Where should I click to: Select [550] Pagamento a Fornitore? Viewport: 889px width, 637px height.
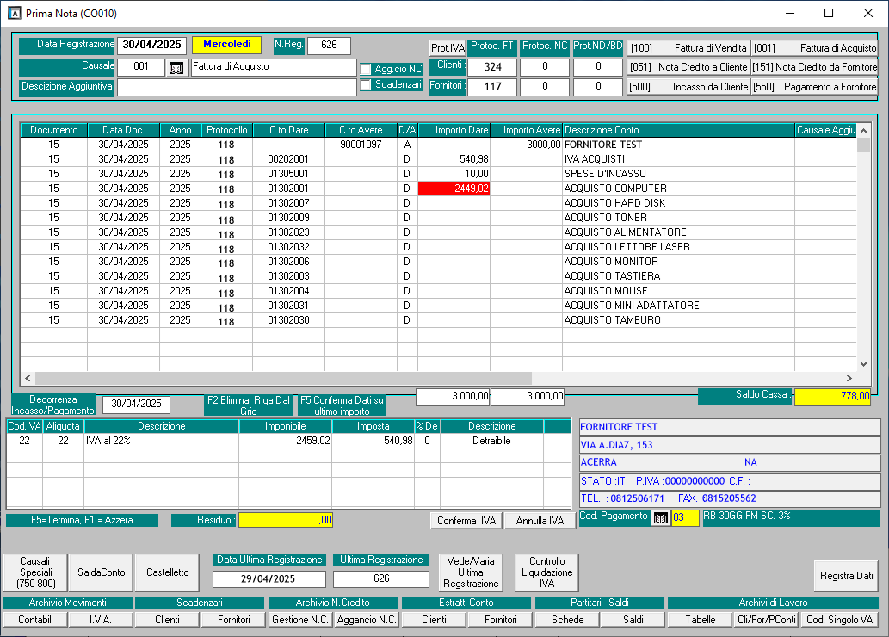coord(815,87)
